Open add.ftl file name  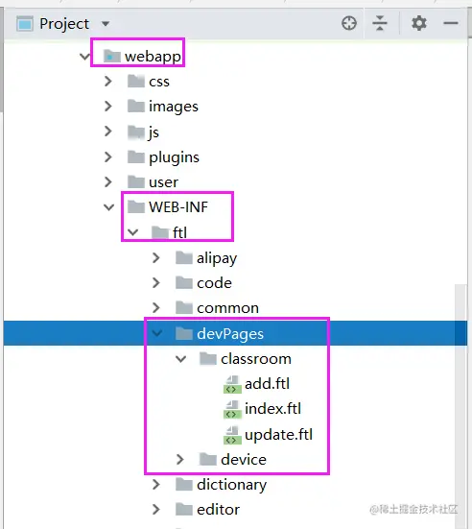[267, 384]
